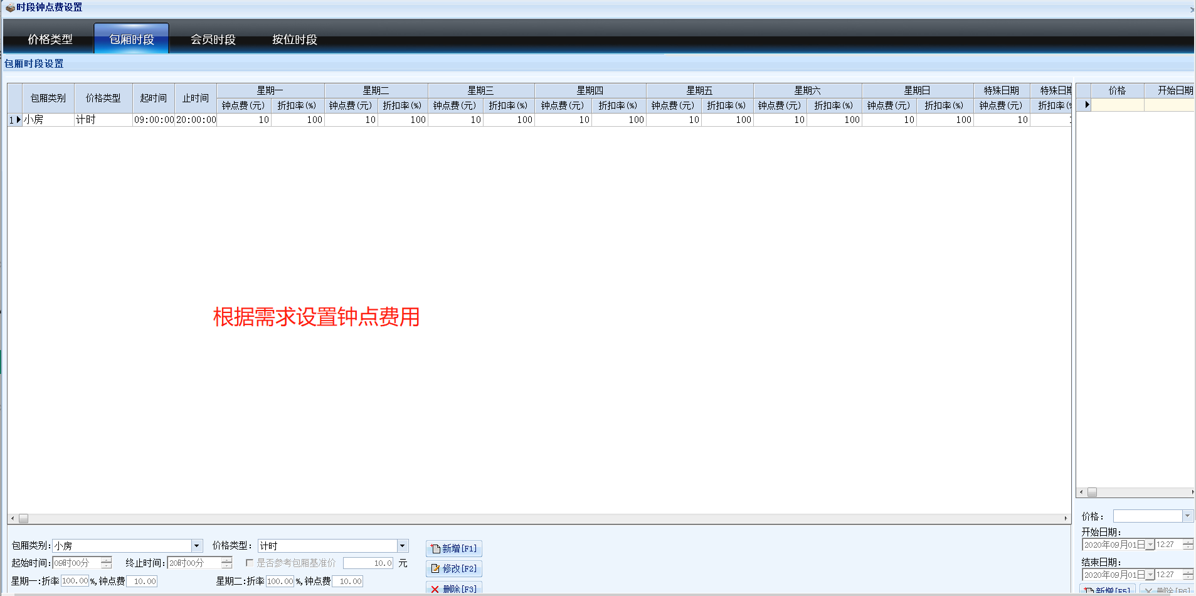Screen dimensions: 1196x596
Task: Select the 星期三 钟点费 cell showing 10
Action: (455, 119)
